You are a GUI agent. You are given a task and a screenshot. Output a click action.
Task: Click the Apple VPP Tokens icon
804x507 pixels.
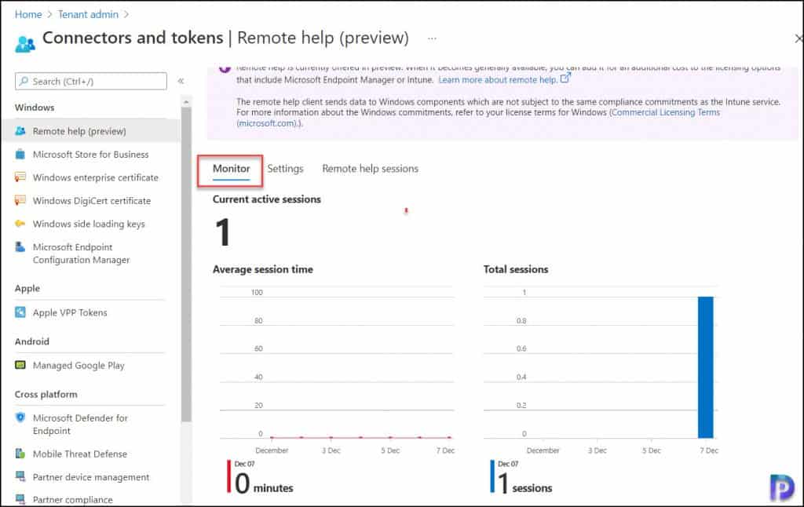pos(20,312)
